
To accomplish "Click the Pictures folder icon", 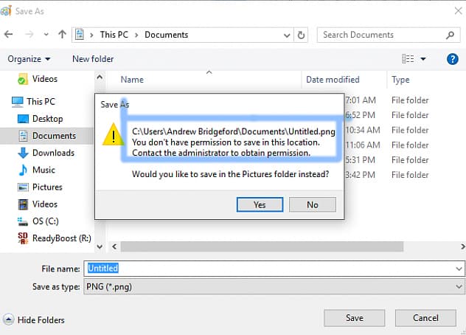I will [x=23, y=187].
